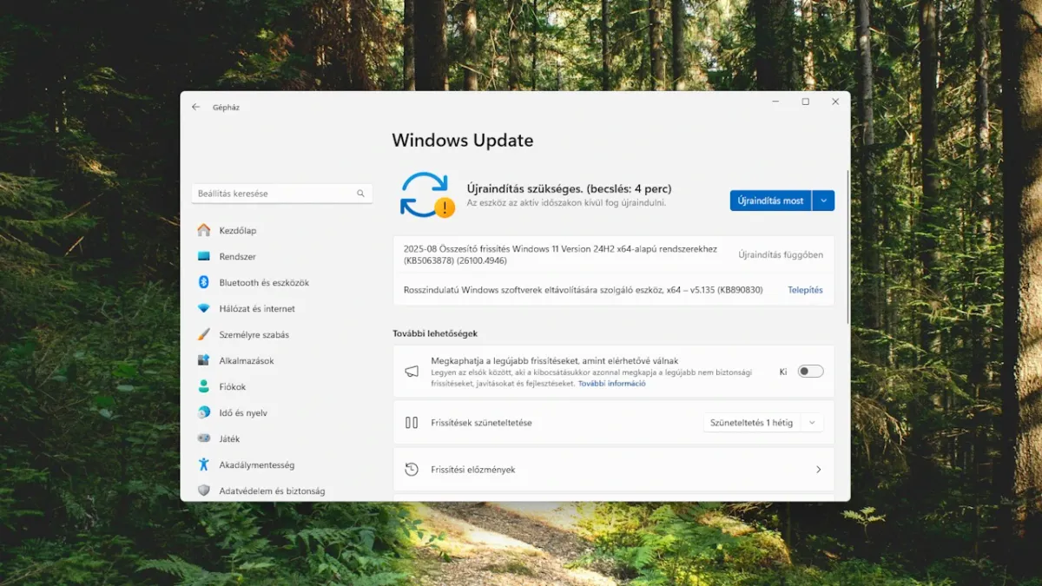Select Rendszer in the sidebar
The image size is (1042, 586).
pos(237,257)
